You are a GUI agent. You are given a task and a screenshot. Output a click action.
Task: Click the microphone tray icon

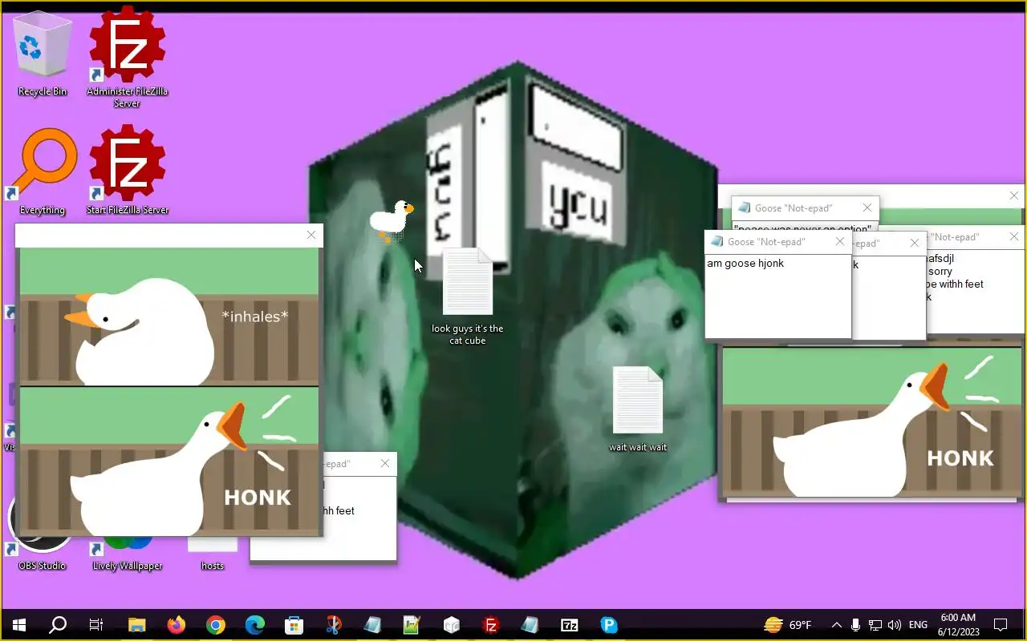point(856,625)
